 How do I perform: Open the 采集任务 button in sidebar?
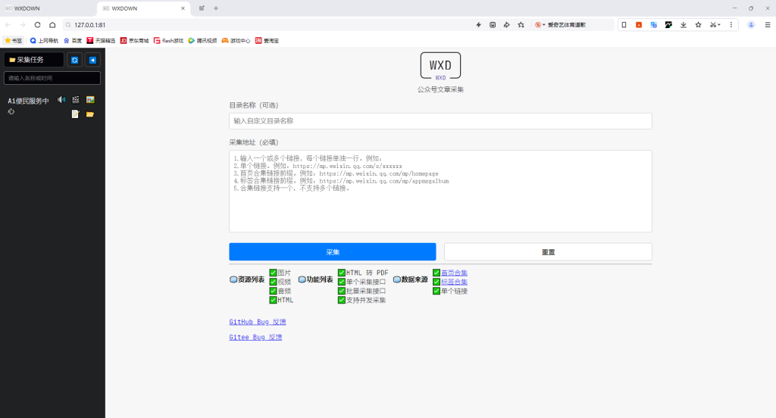(x=33, y=60)
